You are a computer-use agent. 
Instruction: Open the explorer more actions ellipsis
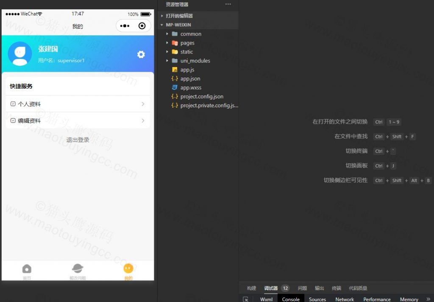(228, 4)
